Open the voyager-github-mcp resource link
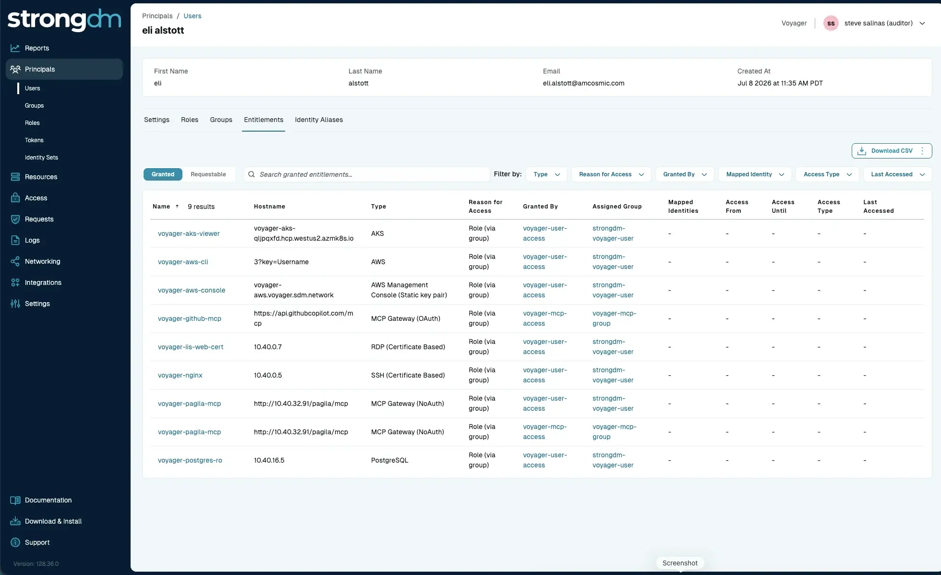Image resolution: width=941 pixels, height=575 pixels. 190,318
